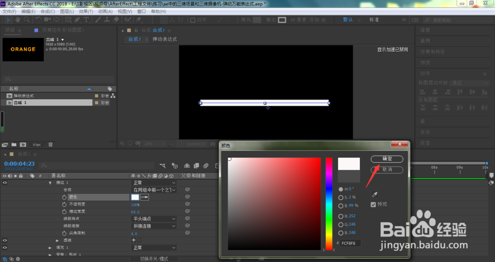Screen dimensions: 495x262
Task: Open 文件(F) menu
Action: [9, 11]
